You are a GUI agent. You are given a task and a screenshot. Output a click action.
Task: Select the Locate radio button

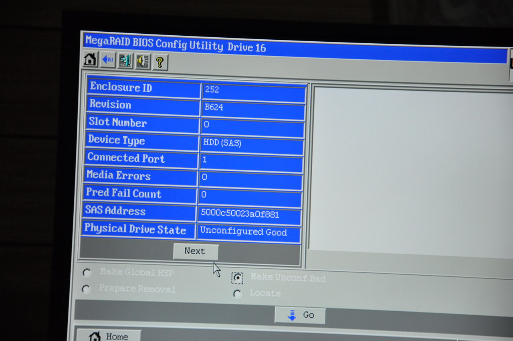[x=237, y=294]
